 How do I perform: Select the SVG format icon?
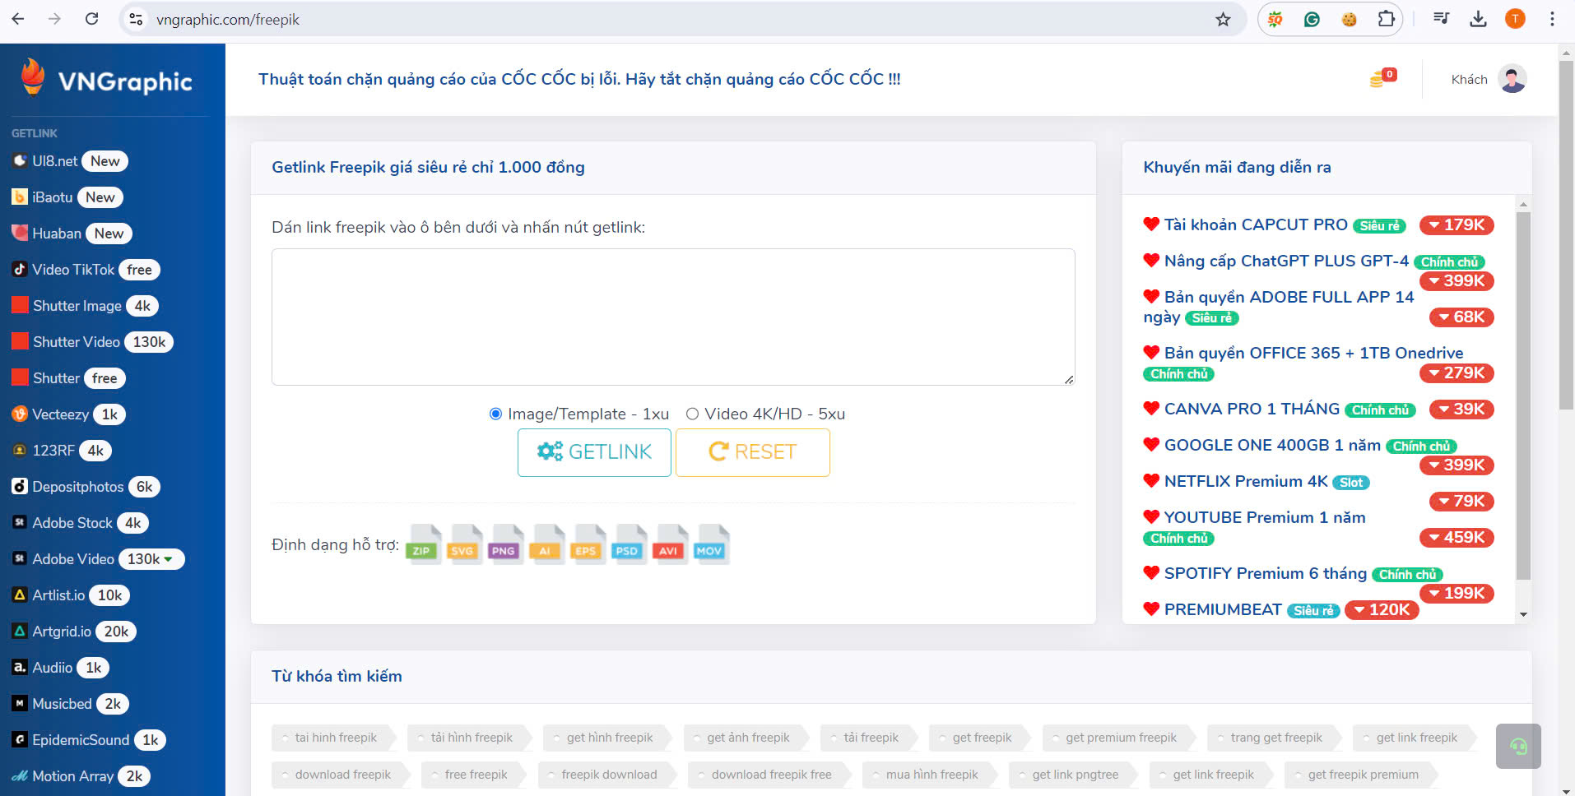pyautogui.click(x=463, y=544)
